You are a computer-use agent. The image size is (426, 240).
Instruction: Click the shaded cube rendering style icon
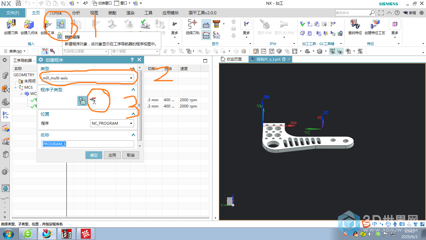click(x=320, y=51)
